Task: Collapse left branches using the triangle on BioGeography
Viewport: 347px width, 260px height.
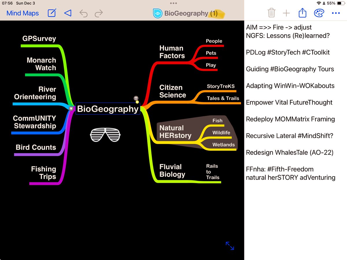Action: 71,109
